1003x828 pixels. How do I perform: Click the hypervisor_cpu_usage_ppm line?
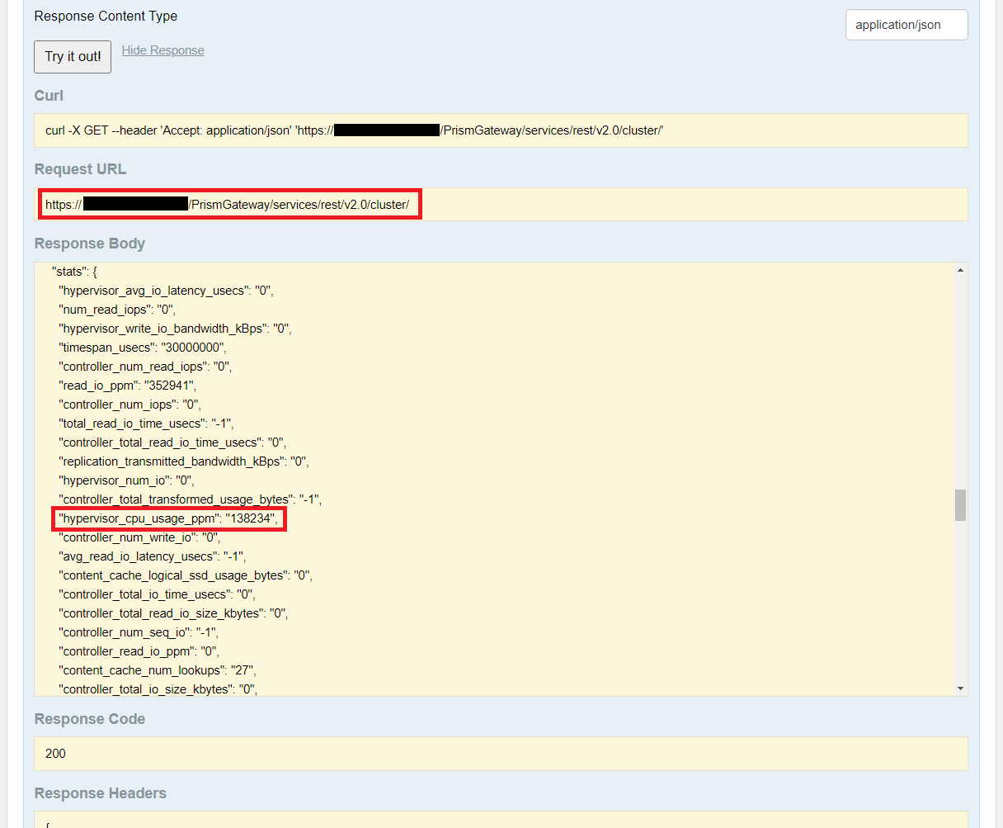(x=170, y=518)
